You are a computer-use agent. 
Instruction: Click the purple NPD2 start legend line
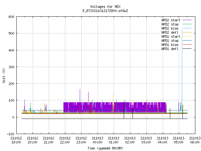(187, 20)
